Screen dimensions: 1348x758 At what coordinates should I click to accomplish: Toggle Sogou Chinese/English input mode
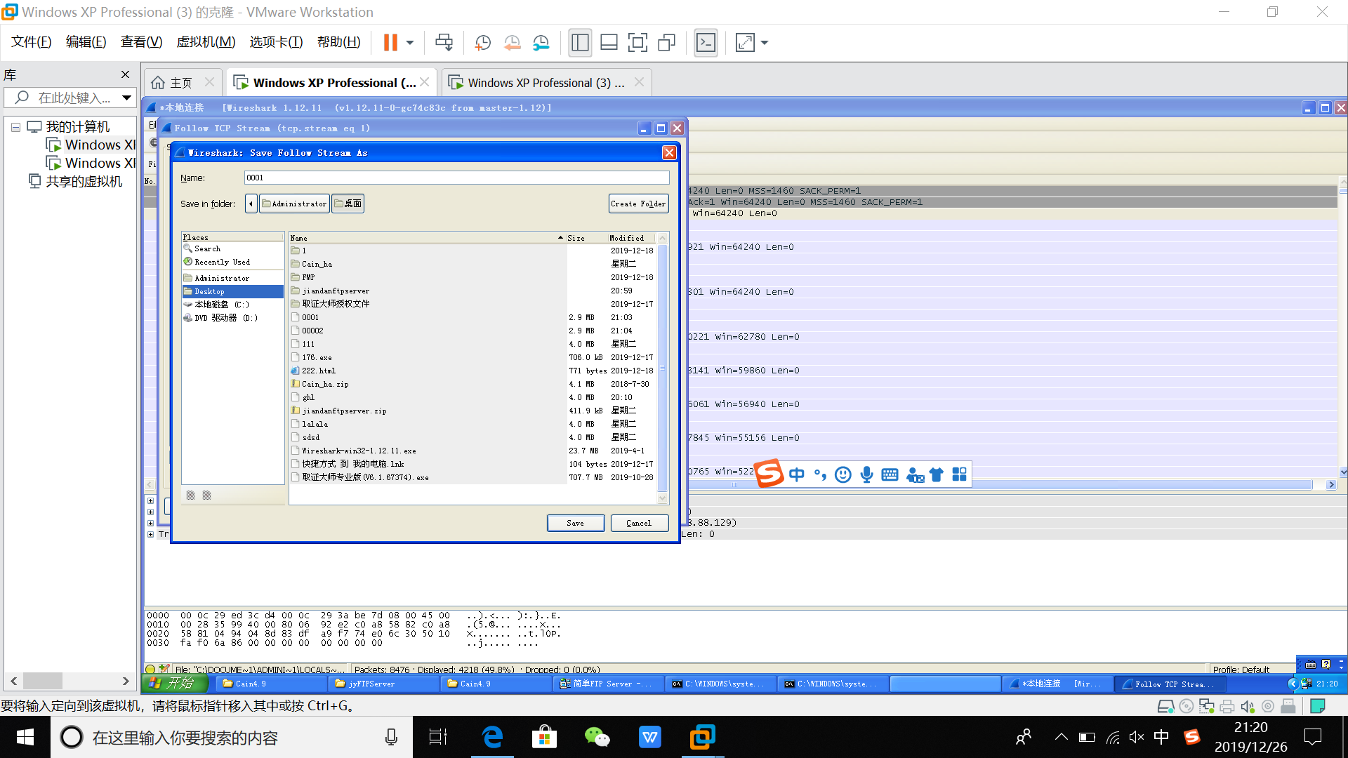[797, 475]
